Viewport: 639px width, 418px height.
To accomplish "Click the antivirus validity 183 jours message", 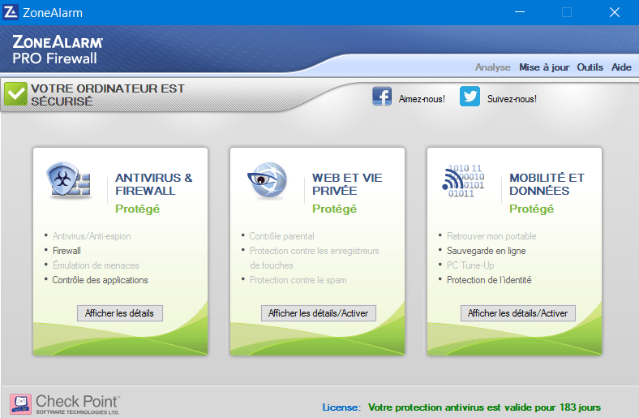I will click(484, 407).
